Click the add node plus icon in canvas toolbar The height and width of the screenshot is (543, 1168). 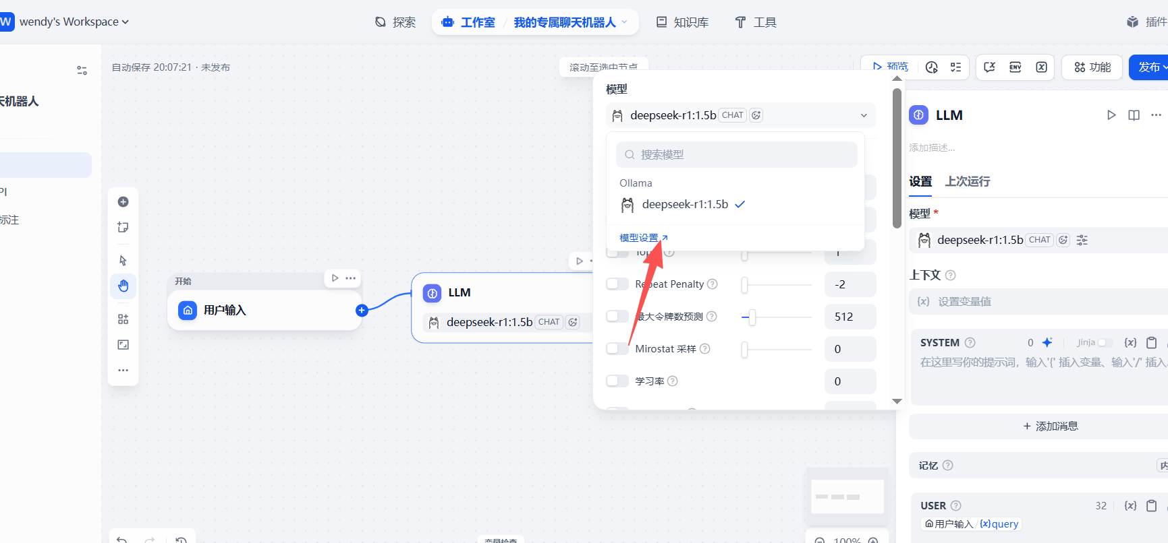123,202
